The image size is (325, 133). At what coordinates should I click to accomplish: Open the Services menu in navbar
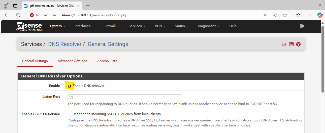click(137, 26)
